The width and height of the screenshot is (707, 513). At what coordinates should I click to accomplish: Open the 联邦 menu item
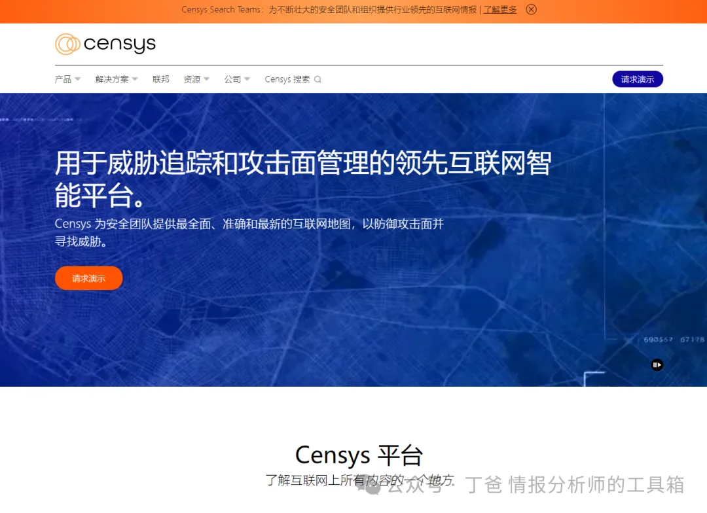click(x=160, y=79)
